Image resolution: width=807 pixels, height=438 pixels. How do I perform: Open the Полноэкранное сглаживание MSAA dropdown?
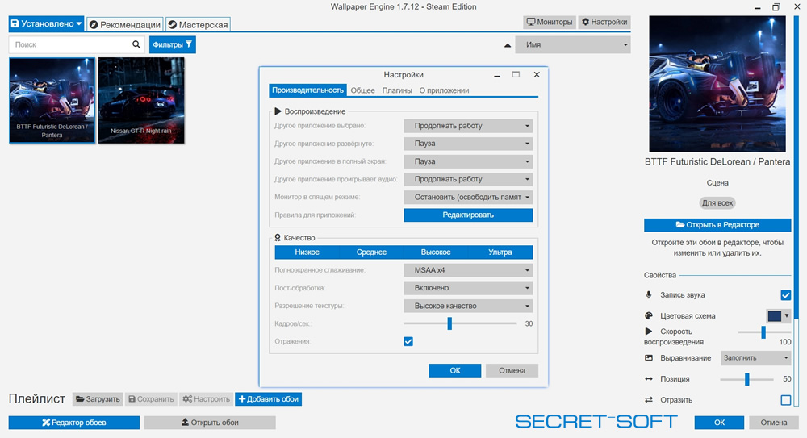(x=468, y=270)
